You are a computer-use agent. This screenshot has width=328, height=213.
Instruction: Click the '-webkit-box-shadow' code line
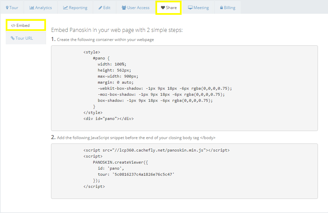[x=165, y=88]
